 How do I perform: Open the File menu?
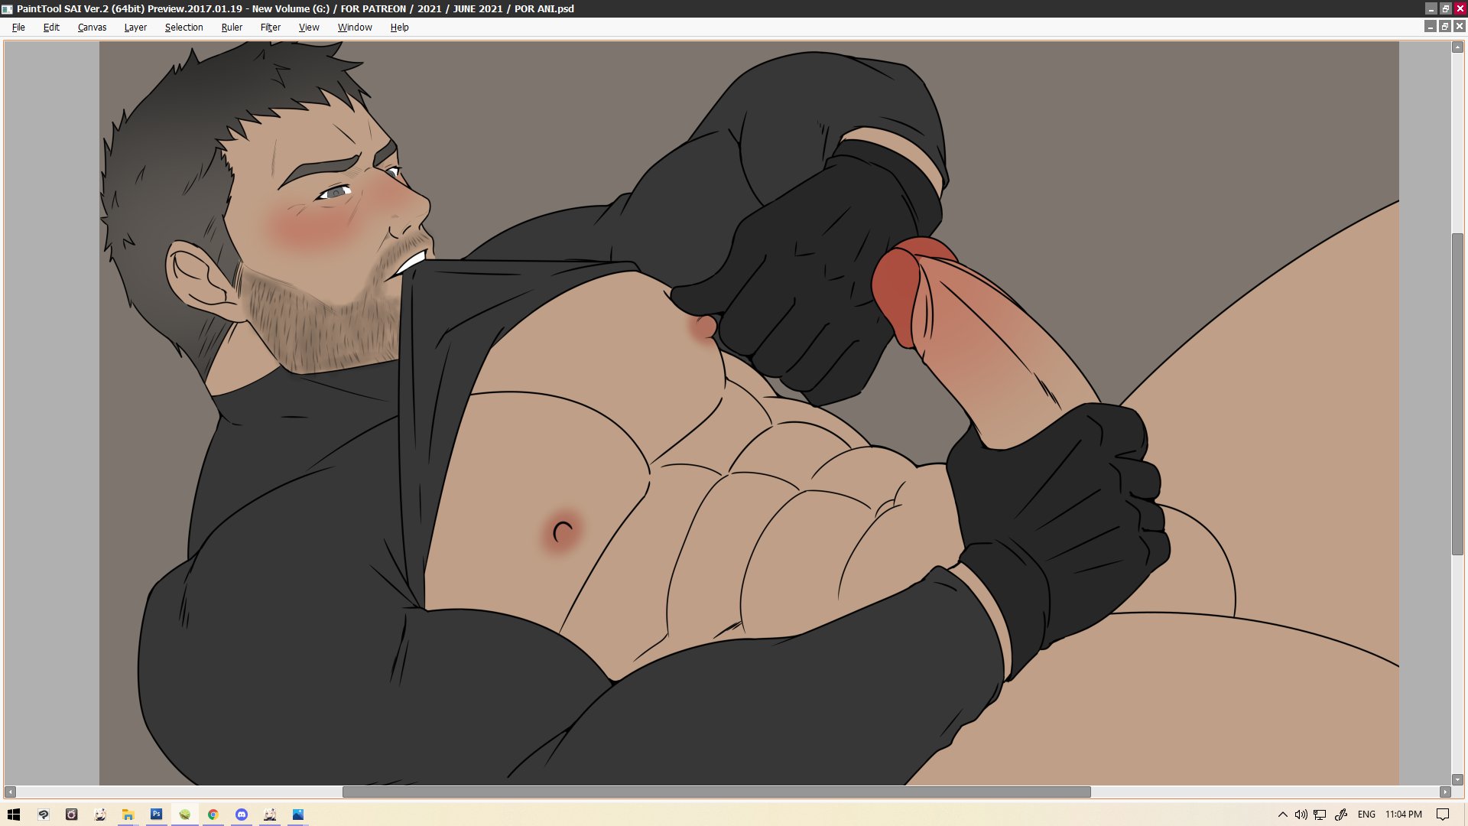coord(18,28)
